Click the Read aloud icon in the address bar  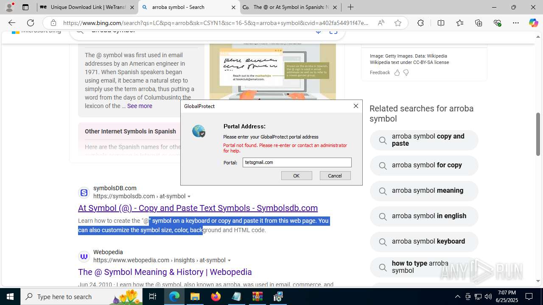[x=381, y=23]
